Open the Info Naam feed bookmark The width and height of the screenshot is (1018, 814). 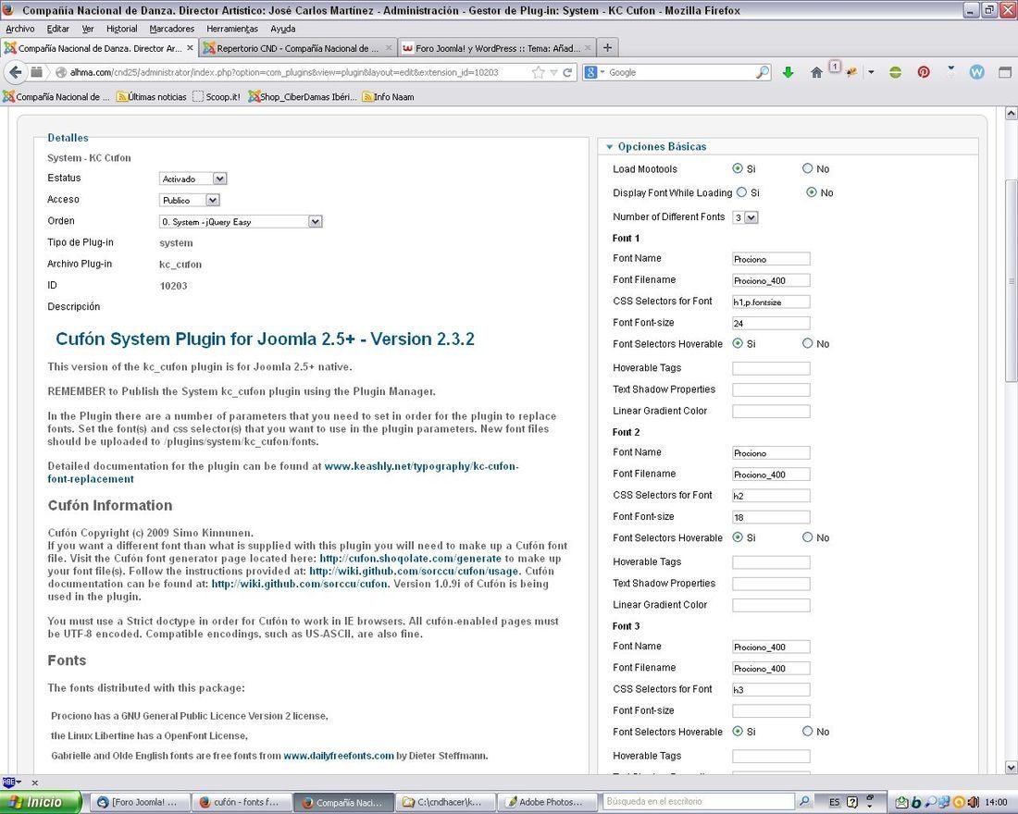pyautogui.click(x=389, y=97)
